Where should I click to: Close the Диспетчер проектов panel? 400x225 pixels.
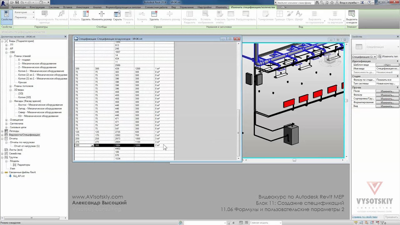(65, 37)
